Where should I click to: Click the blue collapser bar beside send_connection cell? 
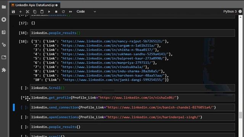click(14, 107)
